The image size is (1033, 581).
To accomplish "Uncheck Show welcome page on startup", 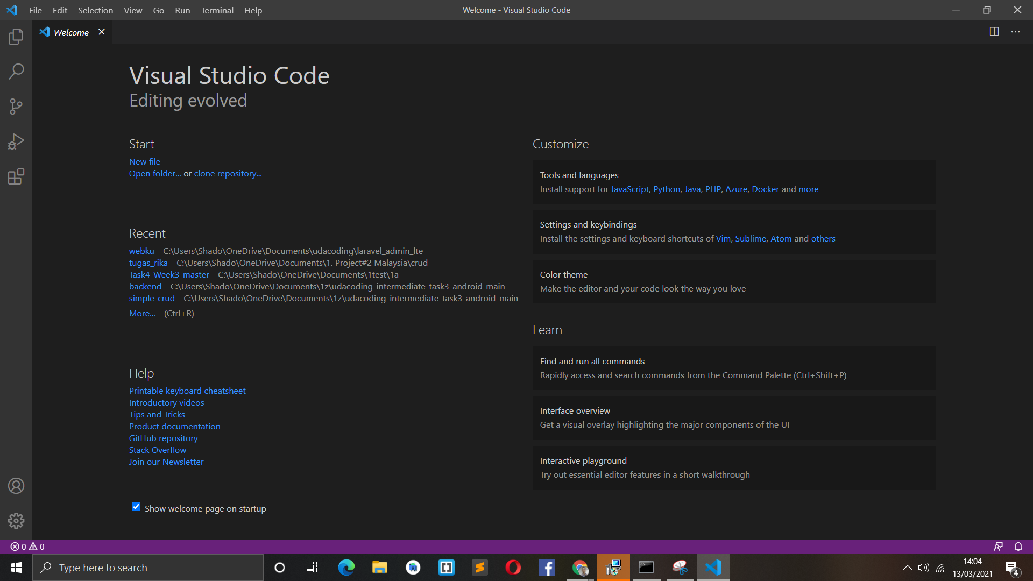I will (x=136, y=507).
